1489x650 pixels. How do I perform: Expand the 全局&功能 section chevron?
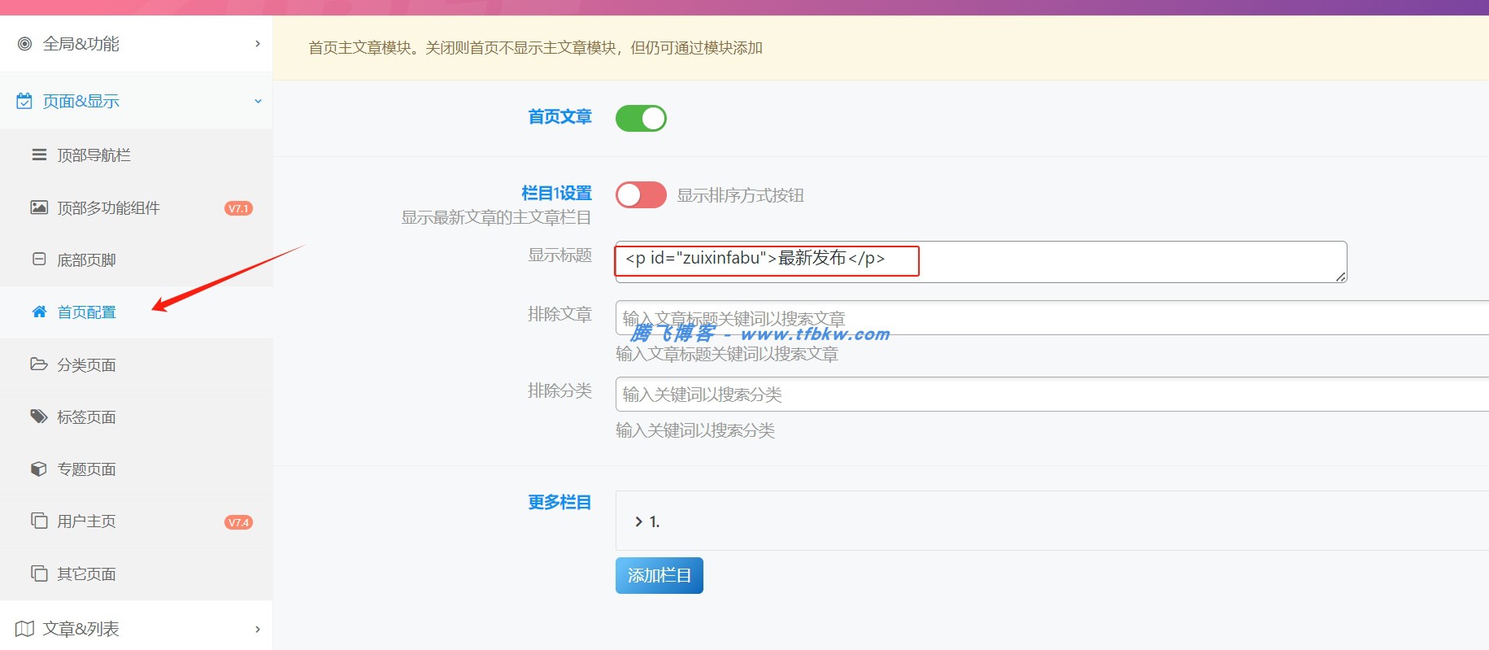(x=258, y=44)
